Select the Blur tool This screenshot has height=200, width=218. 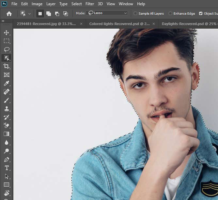point(7,142)
